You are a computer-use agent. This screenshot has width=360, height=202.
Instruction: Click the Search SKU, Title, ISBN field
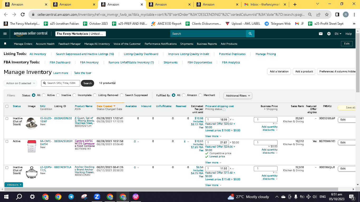click(x=60, y=83)
